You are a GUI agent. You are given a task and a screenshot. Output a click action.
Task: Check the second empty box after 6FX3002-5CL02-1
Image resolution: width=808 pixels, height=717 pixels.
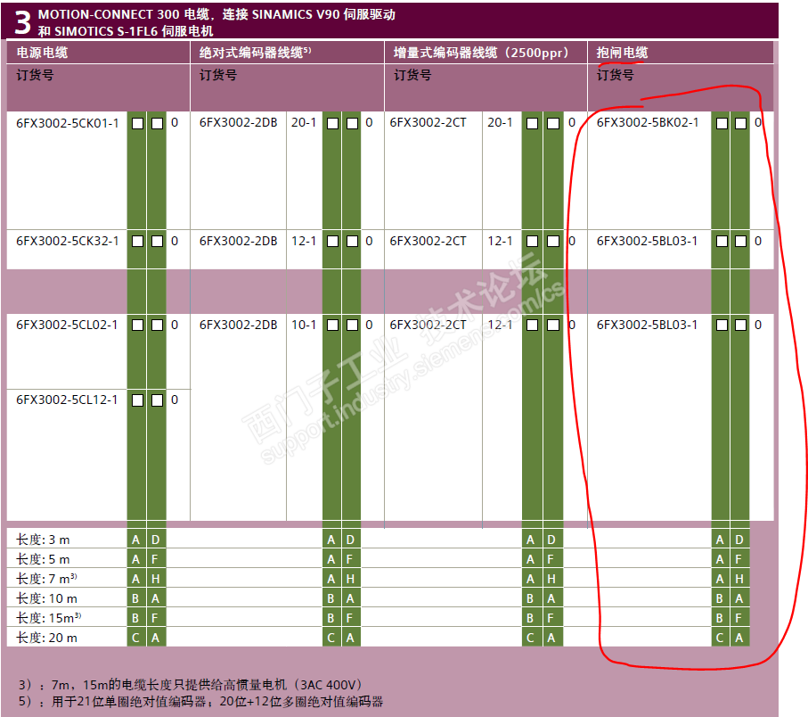pyautogui.click(x=157, y=325)
